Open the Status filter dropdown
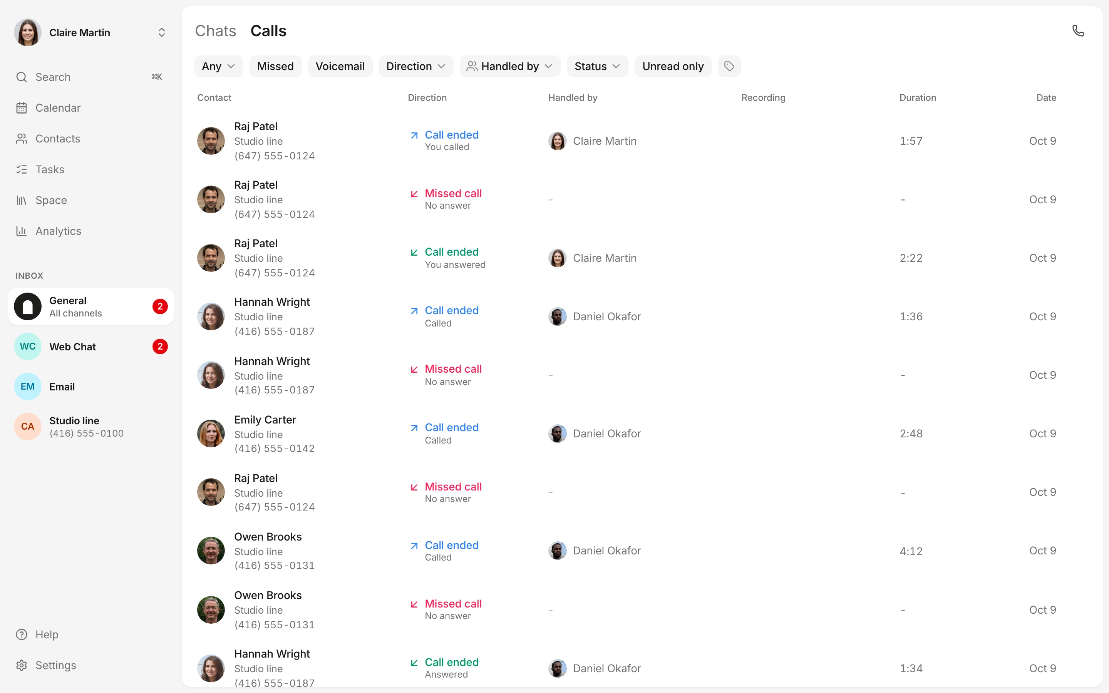 597,67
